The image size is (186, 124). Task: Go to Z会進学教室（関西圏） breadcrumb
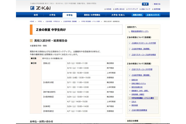pyautogui.click(x=70, y=22)
